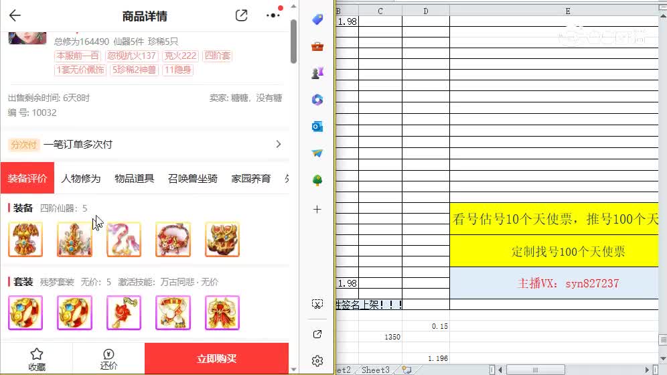Select the 主播VX: syn827237 cell

click(554, 283)
